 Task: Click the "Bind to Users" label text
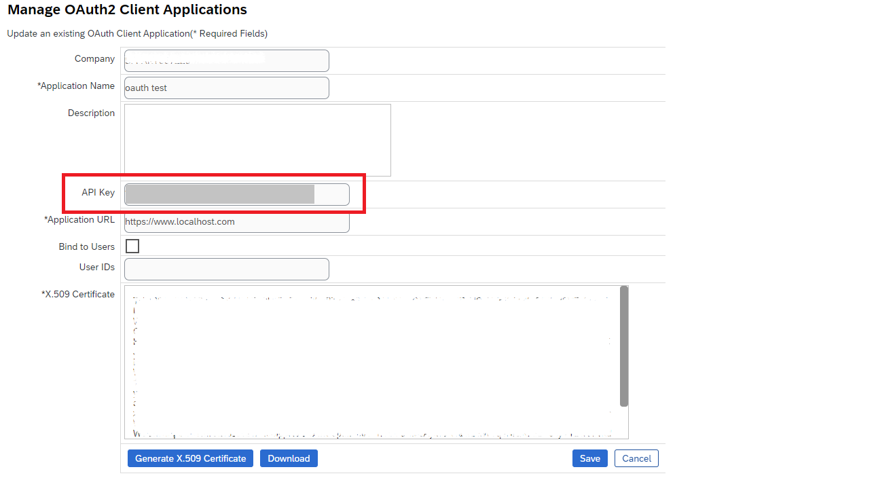pos(87,246)
